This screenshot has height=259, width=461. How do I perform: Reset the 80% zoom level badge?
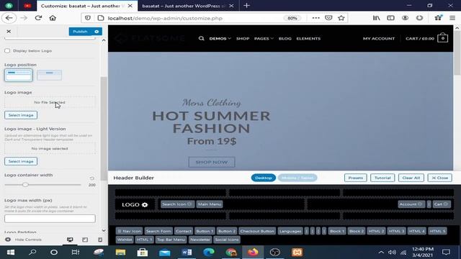[x=292, y=18]
